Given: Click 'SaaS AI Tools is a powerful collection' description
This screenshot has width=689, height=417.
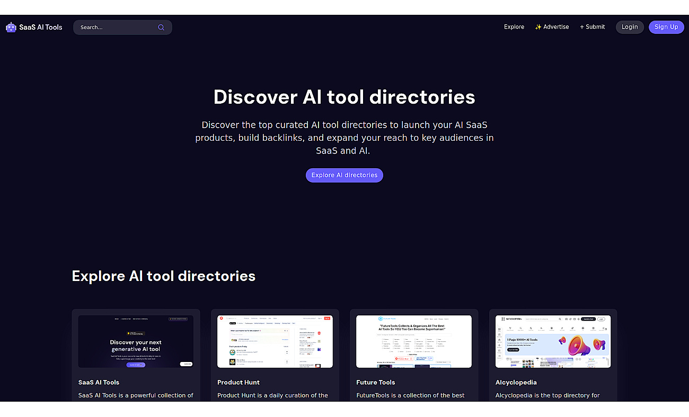Looking at the screenshot, I should 136,395.
